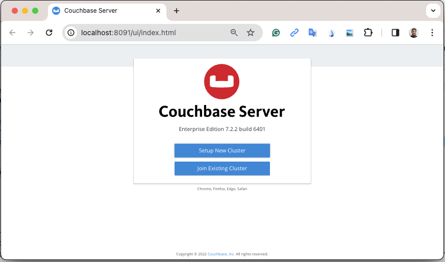Expand the tab search dropdown chevron
The image size is (445, 262).
pos(433,11)
